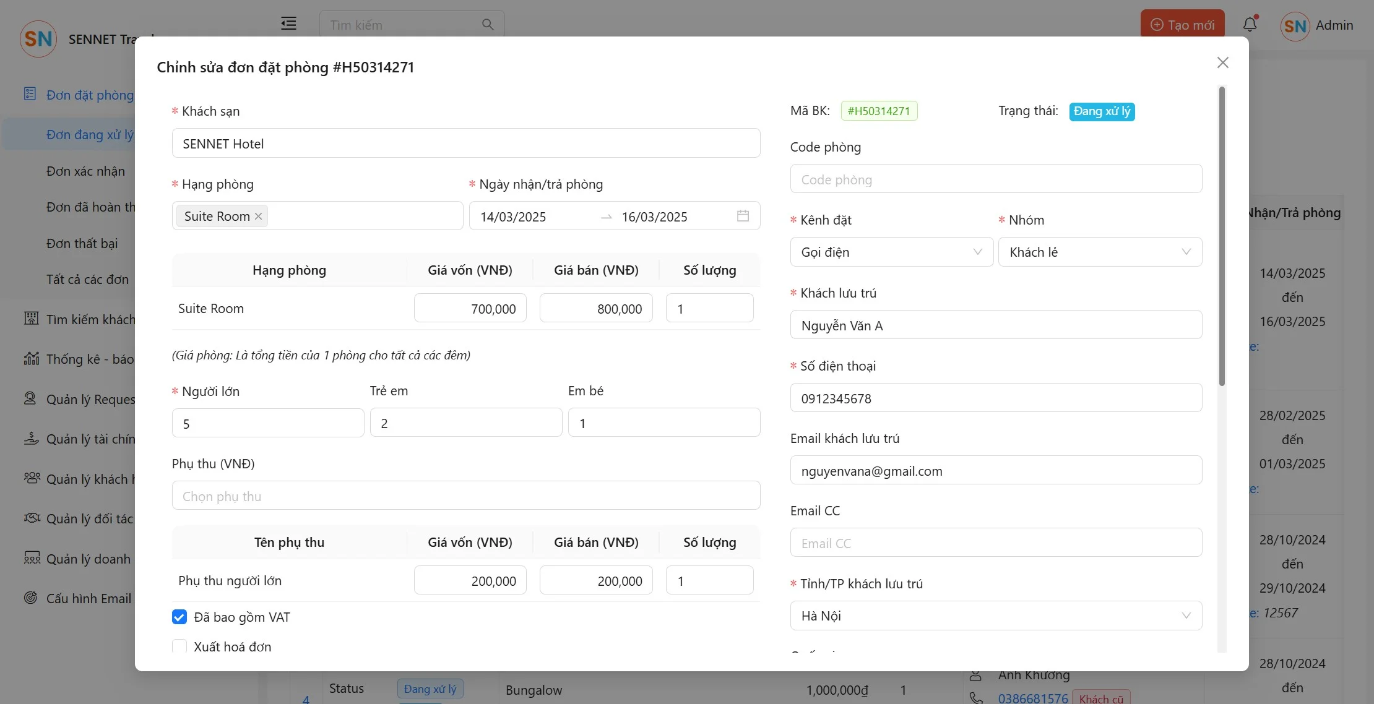1374x704 pixels.
Task: Toggle the sidebar collapse menu icon
Action: coord(288,24)
